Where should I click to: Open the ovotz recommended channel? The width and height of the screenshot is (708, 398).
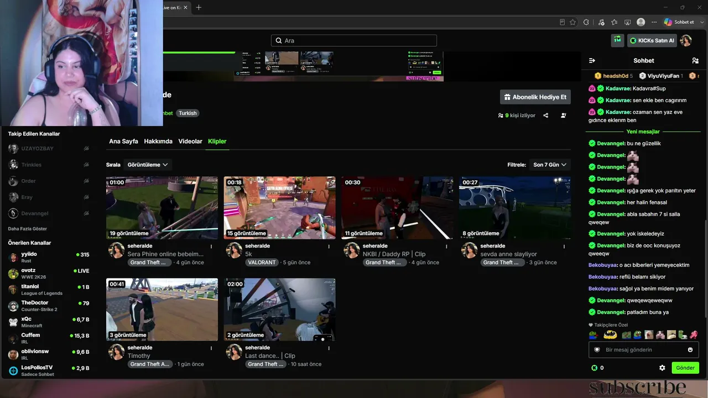[49, 274]
